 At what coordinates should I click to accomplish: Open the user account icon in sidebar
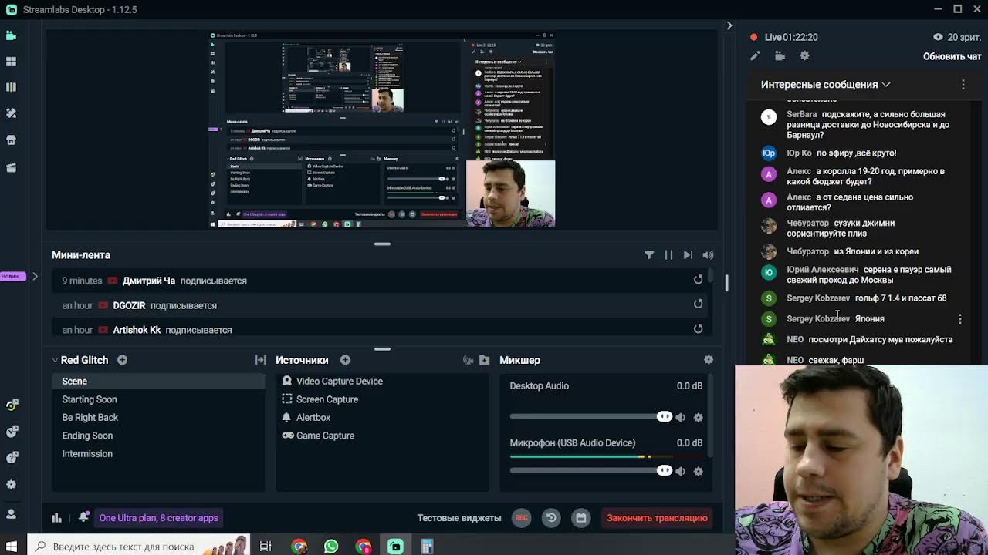(11, 514)
